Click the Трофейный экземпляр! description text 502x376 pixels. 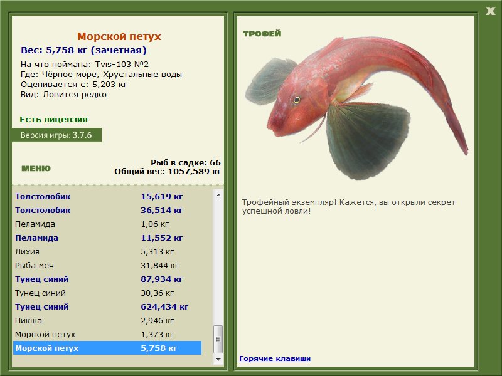(348, 207)
